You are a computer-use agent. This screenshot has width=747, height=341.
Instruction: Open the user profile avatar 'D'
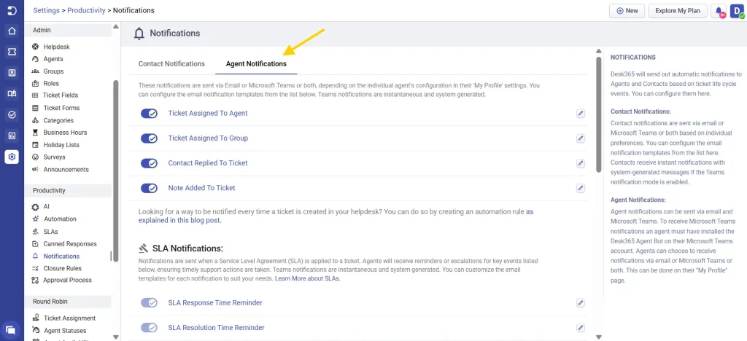pos(737,11)
